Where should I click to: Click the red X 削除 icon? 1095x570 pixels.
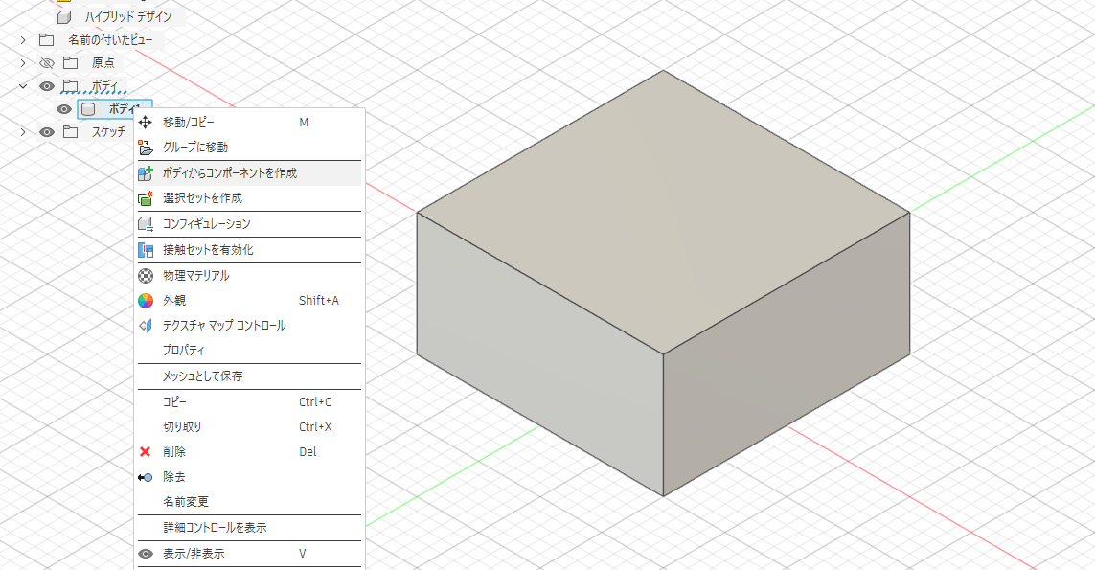[146, 452]
